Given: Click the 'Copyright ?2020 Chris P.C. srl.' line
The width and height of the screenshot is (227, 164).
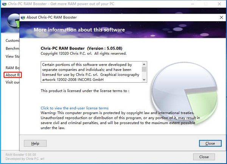Looking at the screenshot, I should click(84, 54).
